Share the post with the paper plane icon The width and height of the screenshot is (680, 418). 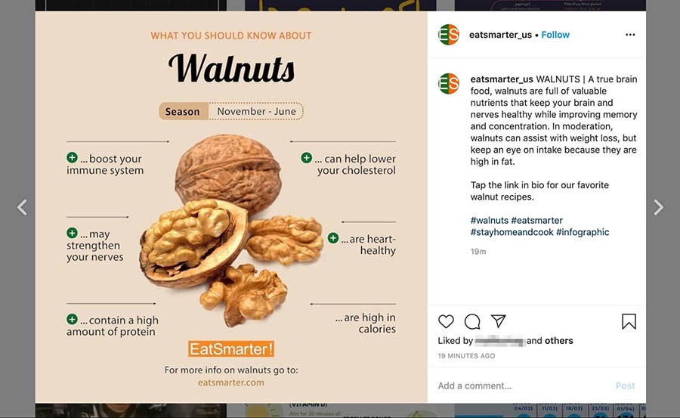point(499,321)
